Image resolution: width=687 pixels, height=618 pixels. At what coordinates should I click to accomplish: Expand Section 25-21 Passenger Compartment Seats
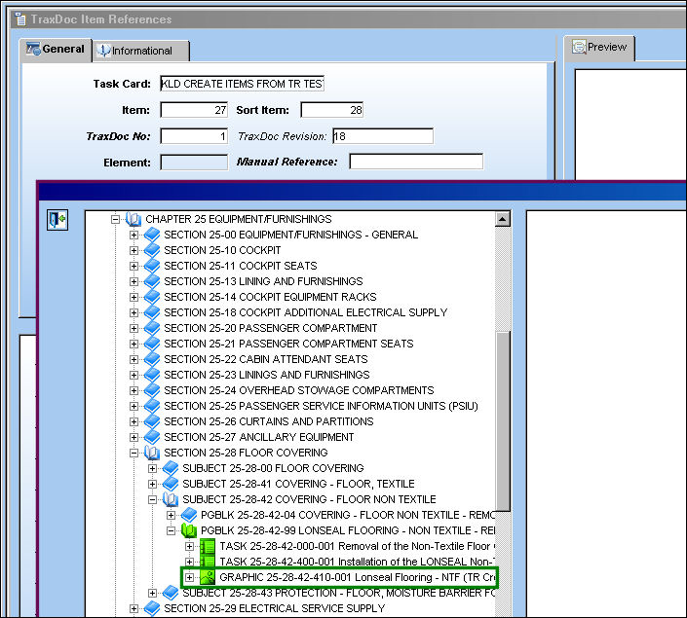pyautogui.click(x=134, y=344)
